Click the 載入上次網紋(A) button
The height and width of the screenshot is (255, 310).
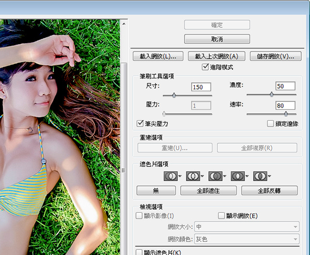click(x=216, y=56)
